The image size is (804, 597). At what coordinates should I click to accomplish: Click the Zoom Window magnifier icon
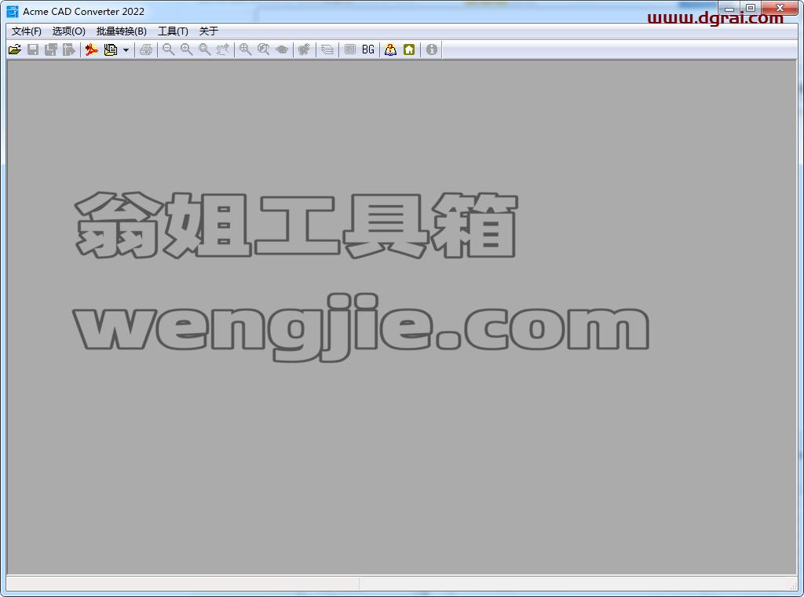tap(205, 49)
